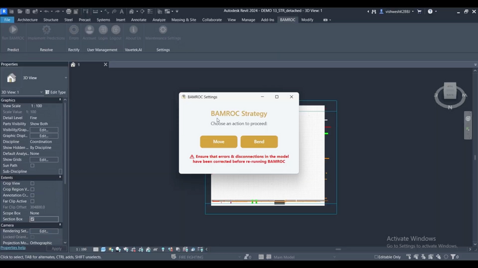This screenshot has height=268, width=478.
Task: Select the Modify ribbon tab
Action: 307,20
